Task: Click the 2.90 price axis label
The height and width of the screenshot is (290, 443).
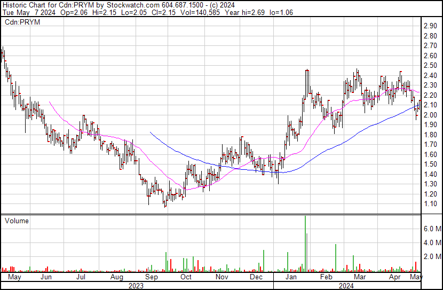Action: 430,26
